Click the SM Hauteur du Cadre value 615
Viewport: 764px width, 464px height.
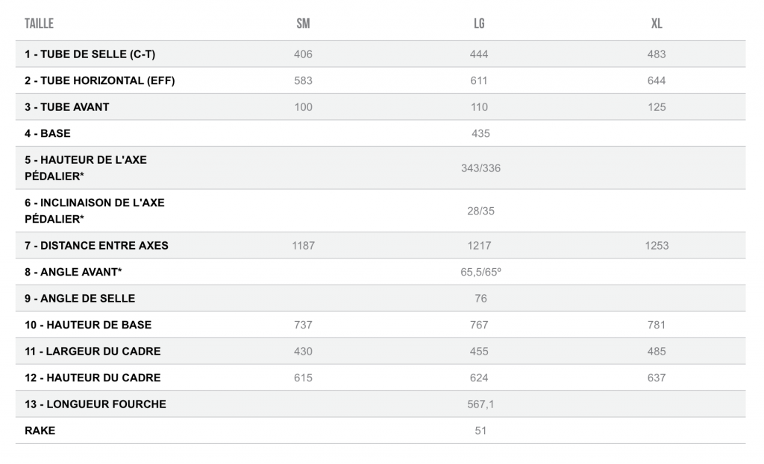(303, 378)
